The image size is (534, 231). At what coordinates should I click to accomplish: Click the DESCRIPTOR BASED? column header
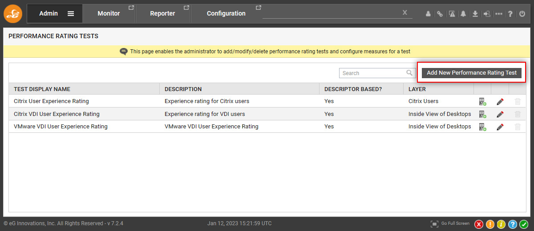361,89
